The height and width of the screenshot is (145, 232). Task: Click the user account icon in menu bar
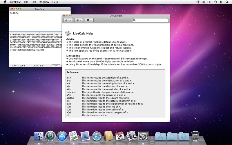221,2
